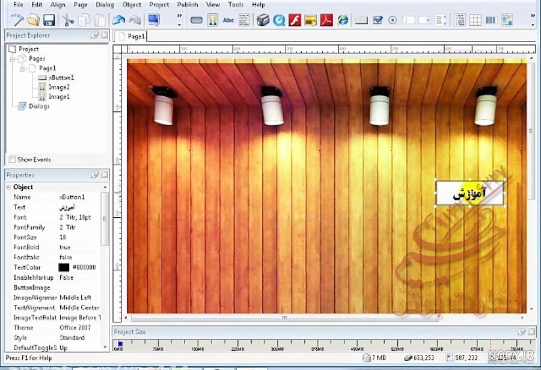Collapse the Page1 tree node
The image size is (541, 370).
(23, 69)
